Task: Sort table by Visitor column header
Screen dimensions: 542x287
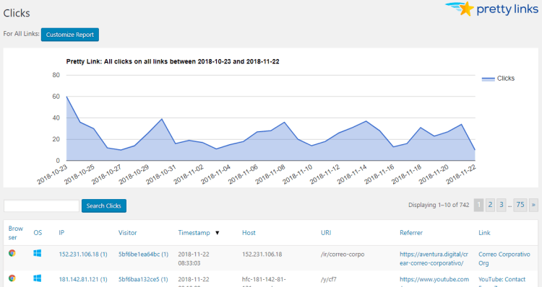Action: tap(127, 233)
